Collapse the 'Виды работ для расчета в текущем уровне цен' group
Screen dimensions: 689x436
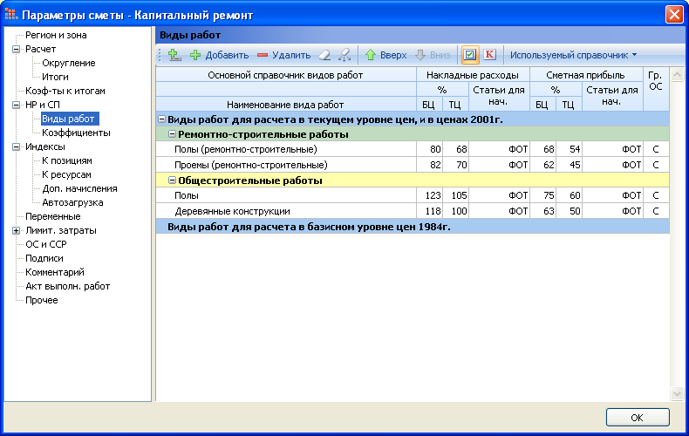click(161, 119)
